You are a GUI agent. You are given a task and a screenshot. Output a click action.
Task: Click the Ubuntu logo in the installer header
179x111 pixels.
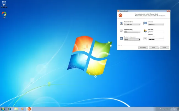tap(120, 15)
